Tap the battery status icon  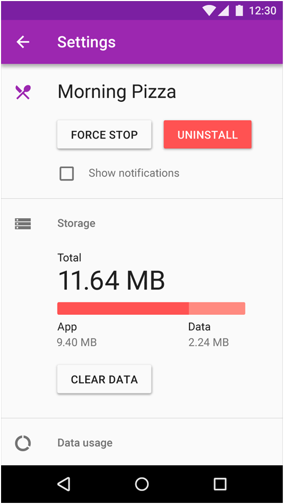pos(239,10)
